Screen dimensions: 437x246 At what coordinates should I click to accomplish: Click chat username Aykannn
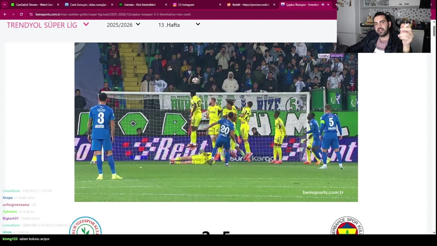10,211
